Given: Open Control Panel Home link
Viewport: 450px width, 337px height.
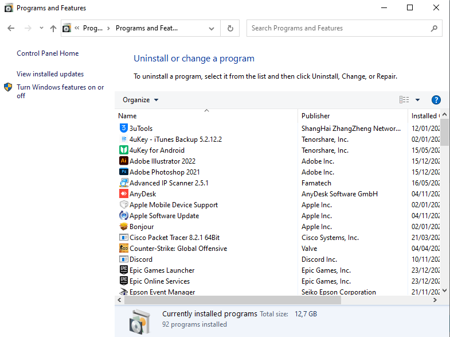Looking at the screenshot, I should (x=48, y=53).
